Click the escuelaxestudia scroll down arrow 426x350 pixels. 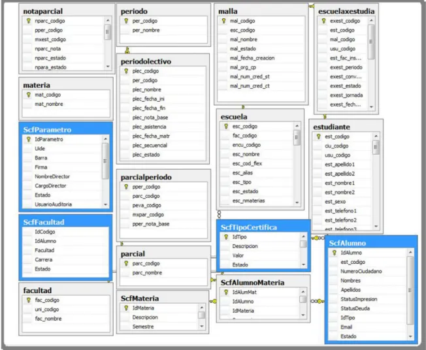tap(371, 107)
